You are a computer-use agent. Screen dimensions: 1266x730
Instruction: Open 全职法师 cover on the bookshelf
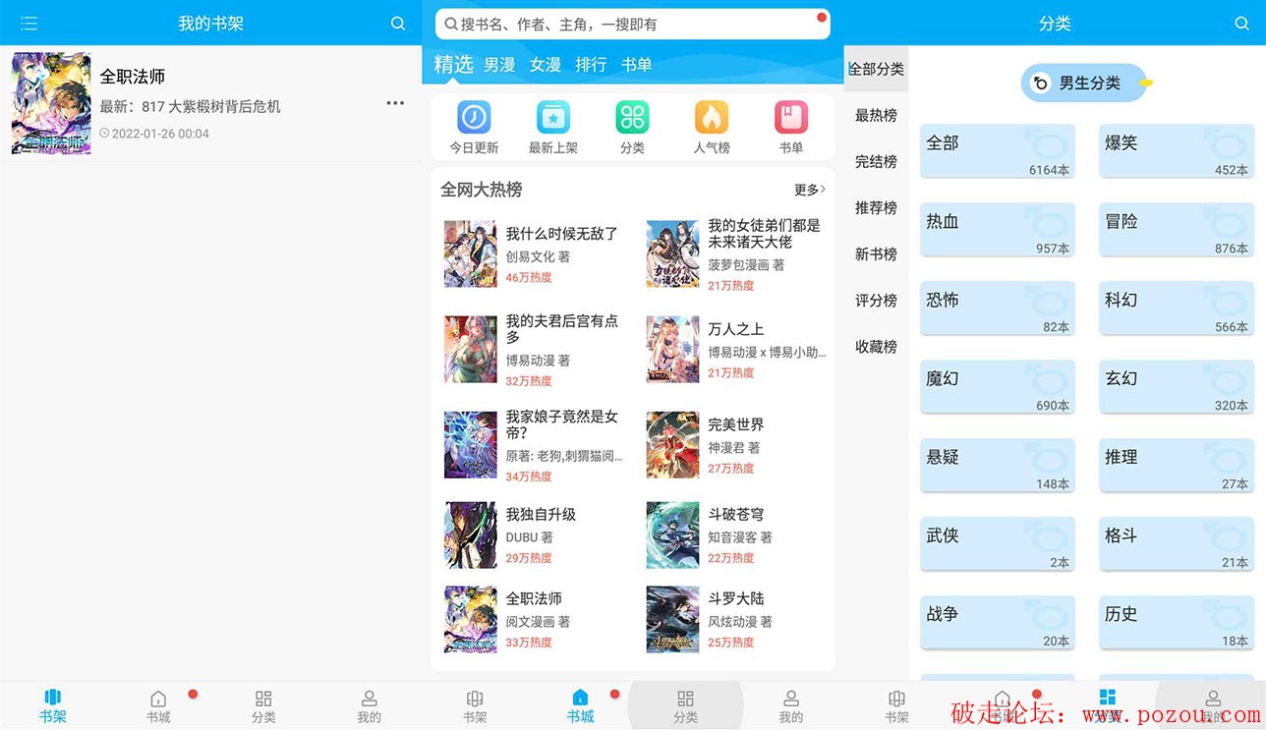pos(51,103)
